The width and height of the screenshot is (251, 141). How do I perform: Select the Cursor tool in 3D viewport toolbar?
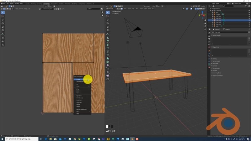click(x=108, y=16)
